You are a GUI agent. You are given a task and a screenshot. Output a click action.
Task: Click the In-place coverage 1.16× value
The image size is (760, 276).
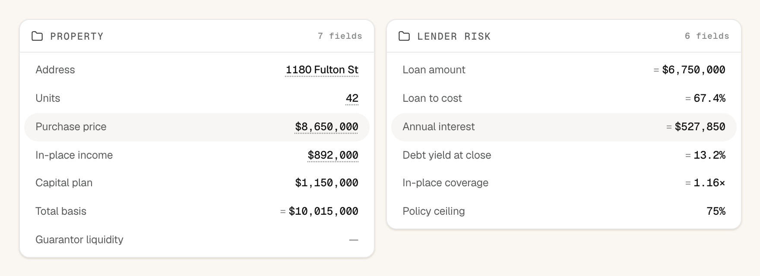coord(709,183)
